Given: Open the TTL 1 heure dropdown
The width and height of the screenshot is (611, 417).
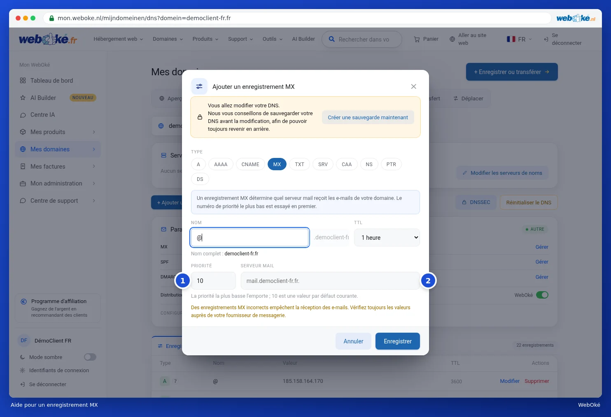Looking at the screenshot, I should pyautogui.click(x=387, y=238).
